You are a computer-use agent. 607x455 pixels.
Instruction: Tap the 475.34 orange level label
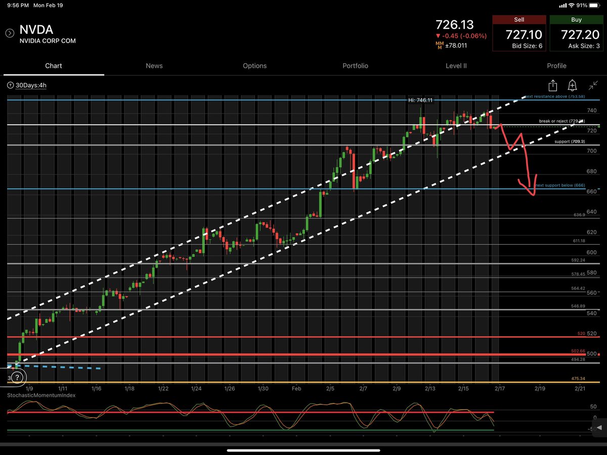coord(579,378)
